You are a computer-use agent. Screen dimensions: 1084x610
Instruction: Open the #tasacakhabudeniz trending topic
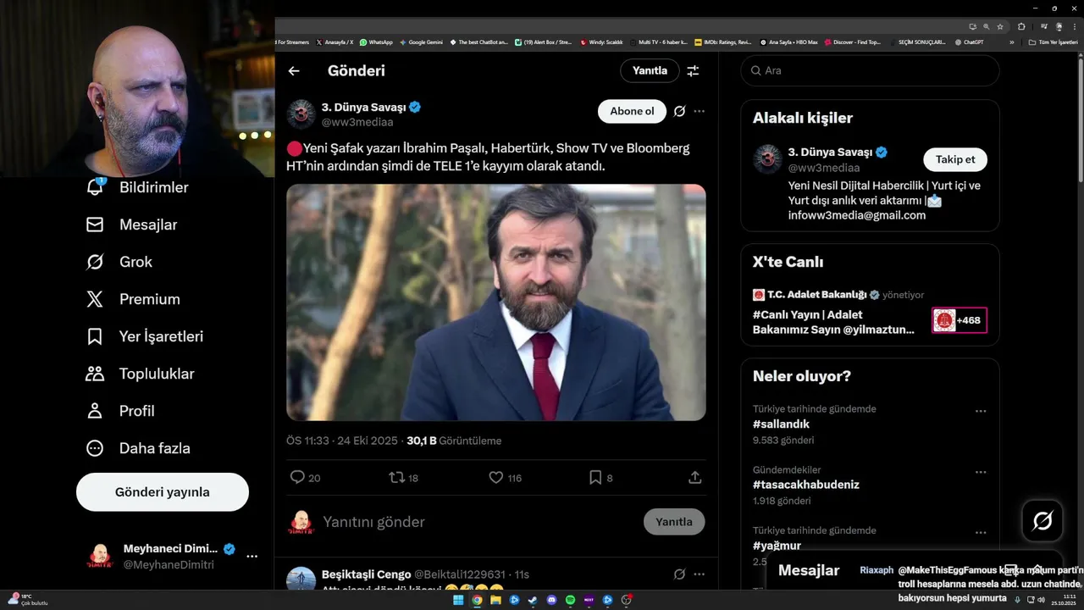click(806, 485)
